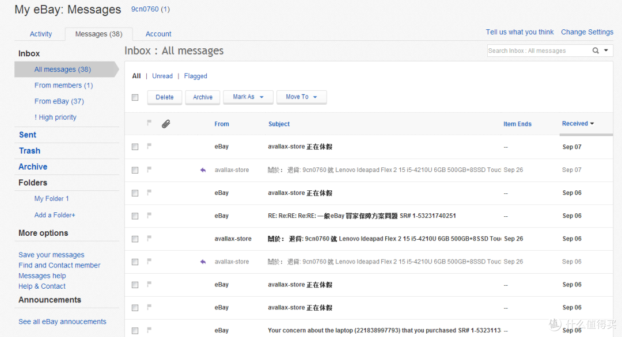Click Find and Contact member link

59,265
